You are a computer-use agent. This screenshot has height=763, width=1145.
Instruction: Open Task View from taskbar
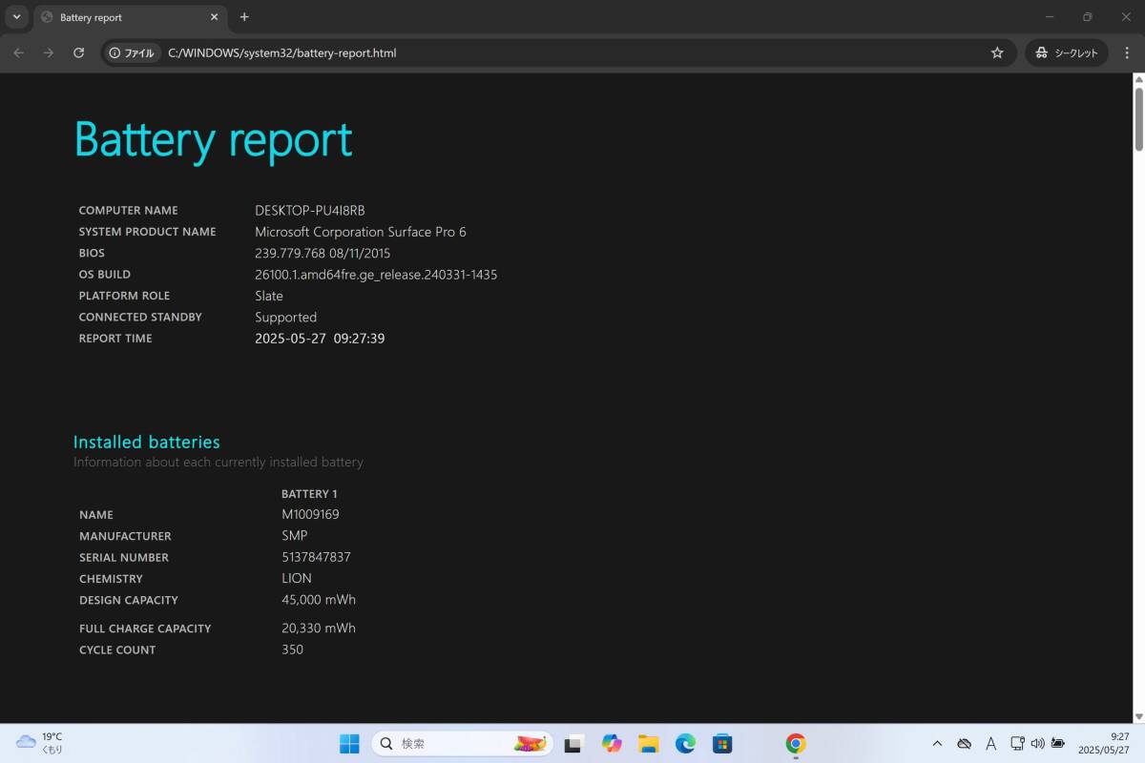[x=573, y=744]
